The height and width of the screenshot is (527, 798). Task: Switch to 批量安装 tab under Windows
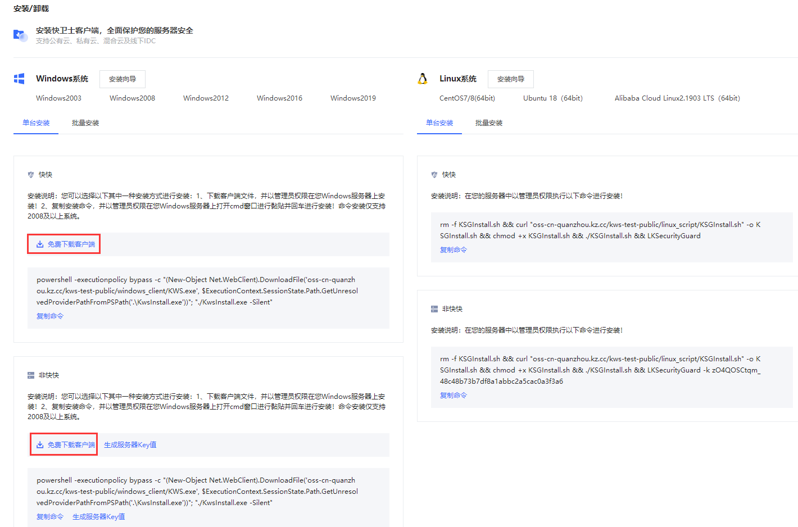(x=85, y=123)
